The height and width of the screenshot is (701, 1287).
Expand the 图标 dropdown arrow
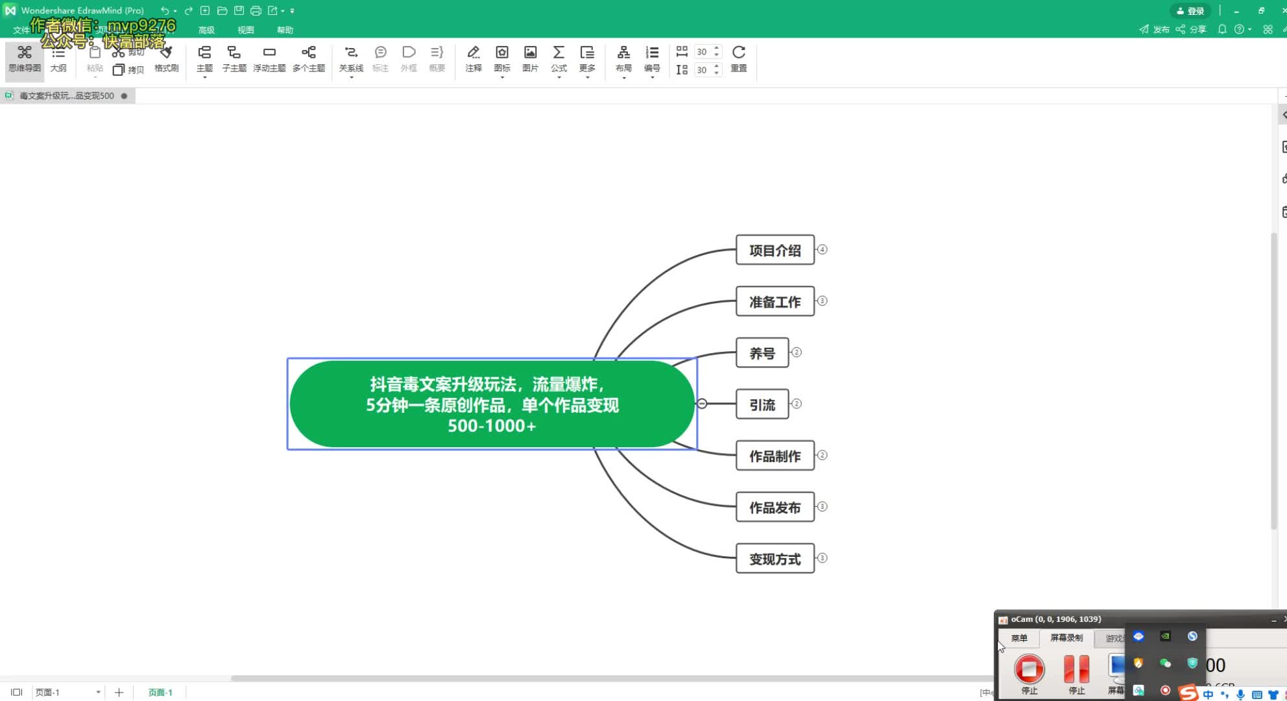point(502,78)
